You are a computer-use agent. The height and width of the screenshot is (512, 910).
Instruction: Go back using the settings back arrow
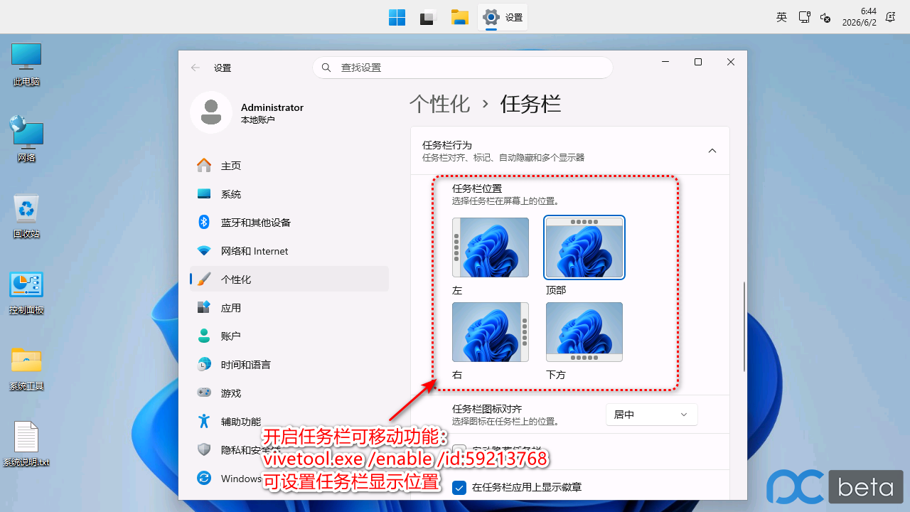click(x=196, y=68)
